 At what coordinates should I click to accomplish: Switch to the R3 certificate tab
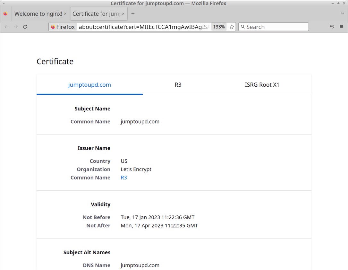(178, 85)
